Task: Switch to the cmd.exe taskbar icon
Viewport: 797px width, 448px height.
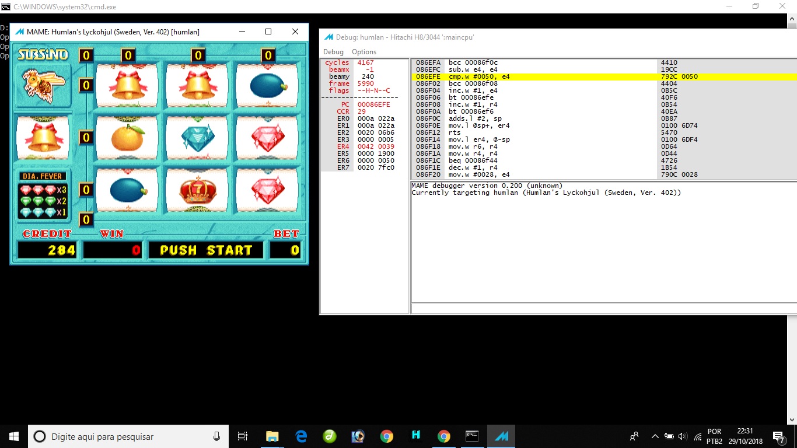Action: 472,436
